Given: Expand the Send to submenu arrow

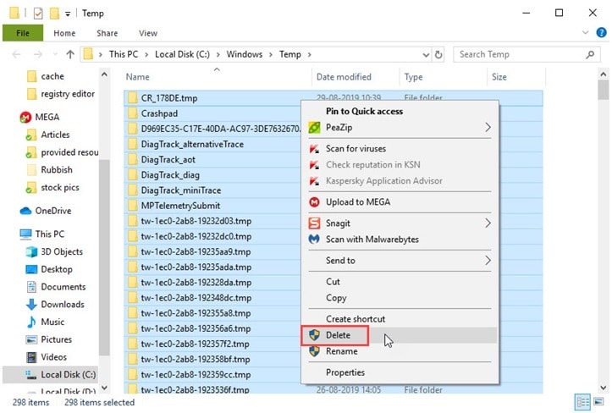Looking at the screenshot, I should (488, 261).
